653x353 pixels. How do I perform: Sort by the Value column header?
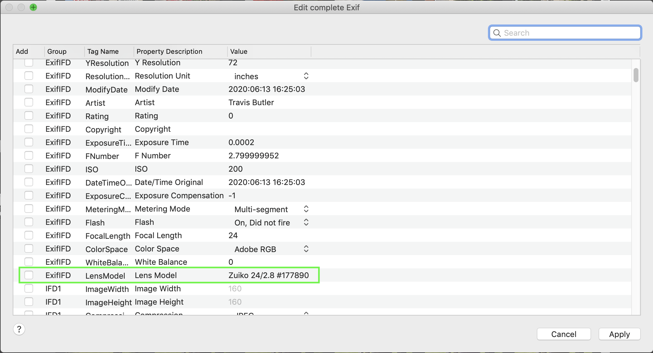(269, 51)
